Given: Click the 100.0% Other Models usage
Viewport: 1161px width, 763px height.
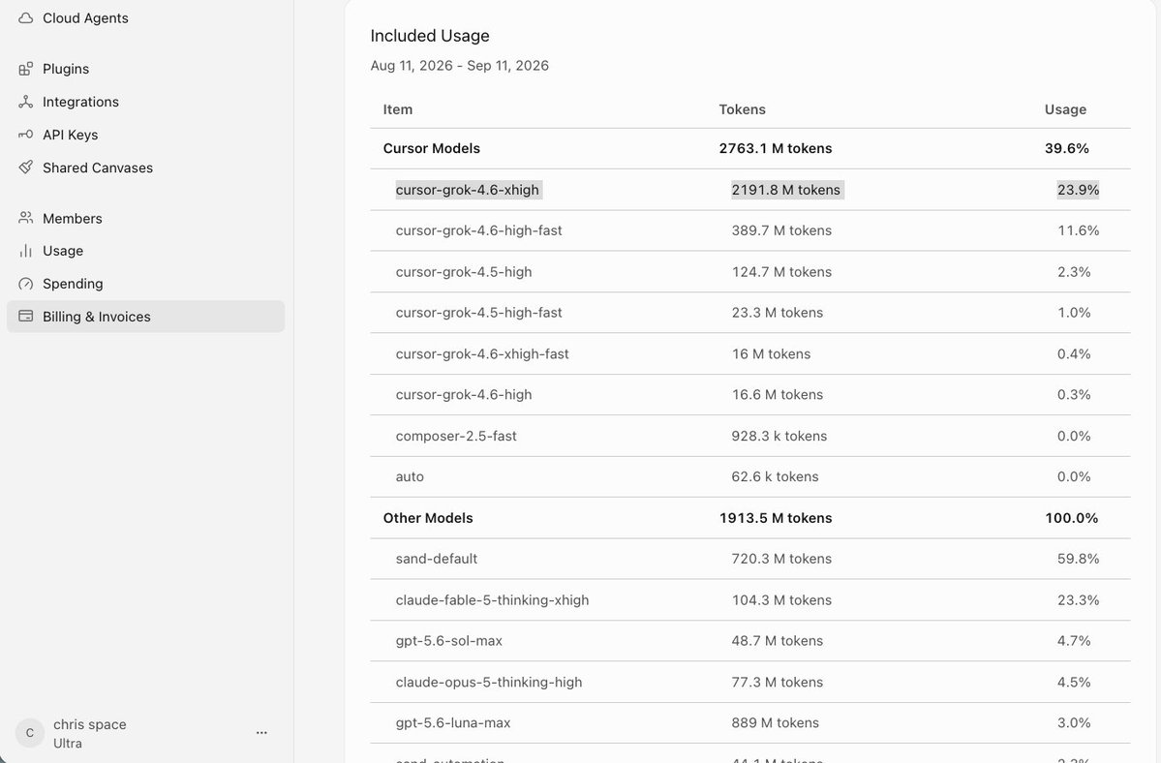Looking at the screenshot, I should (x=1071, y=518).
